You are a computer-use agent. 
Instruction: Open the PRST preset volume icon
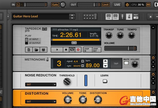(x=136, y=17)
